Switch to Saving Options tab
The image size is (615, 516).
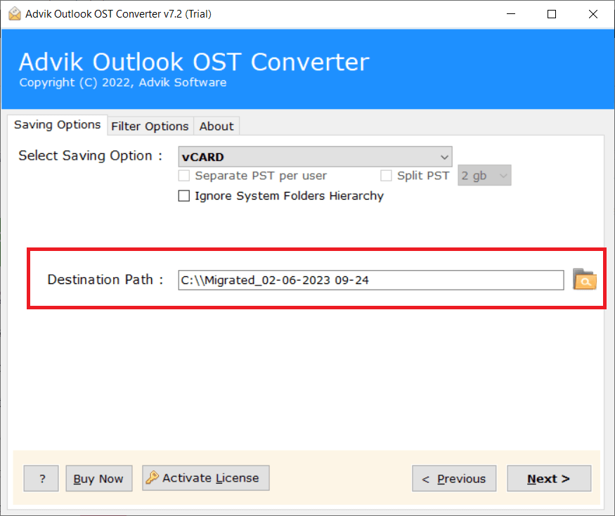click(x=57, y=124)
